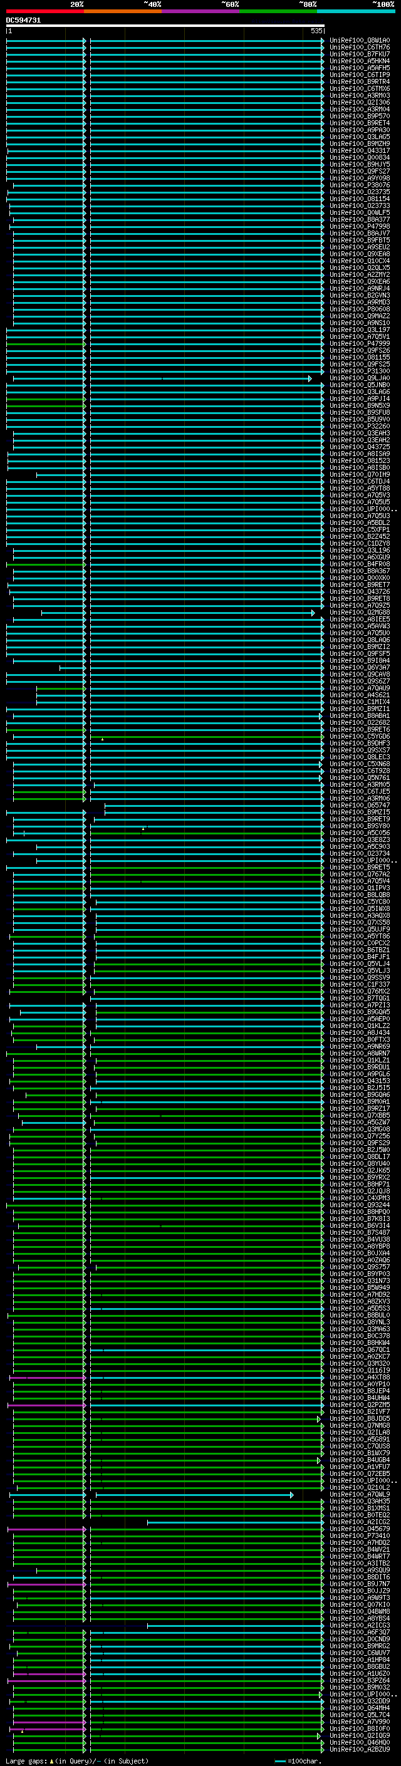Screen dimensions: 401x1766
Task: Open hit UniRef100_C6TH76
Action: click(360, 48)
